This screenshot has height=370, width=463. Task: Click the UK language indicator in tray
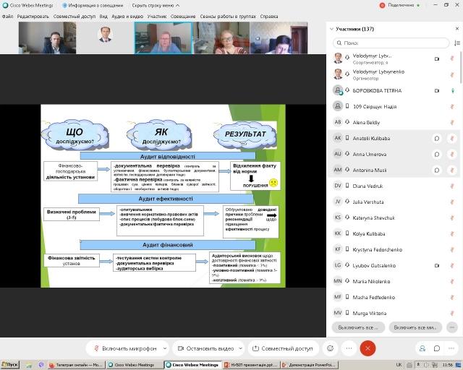coord(399,365)
